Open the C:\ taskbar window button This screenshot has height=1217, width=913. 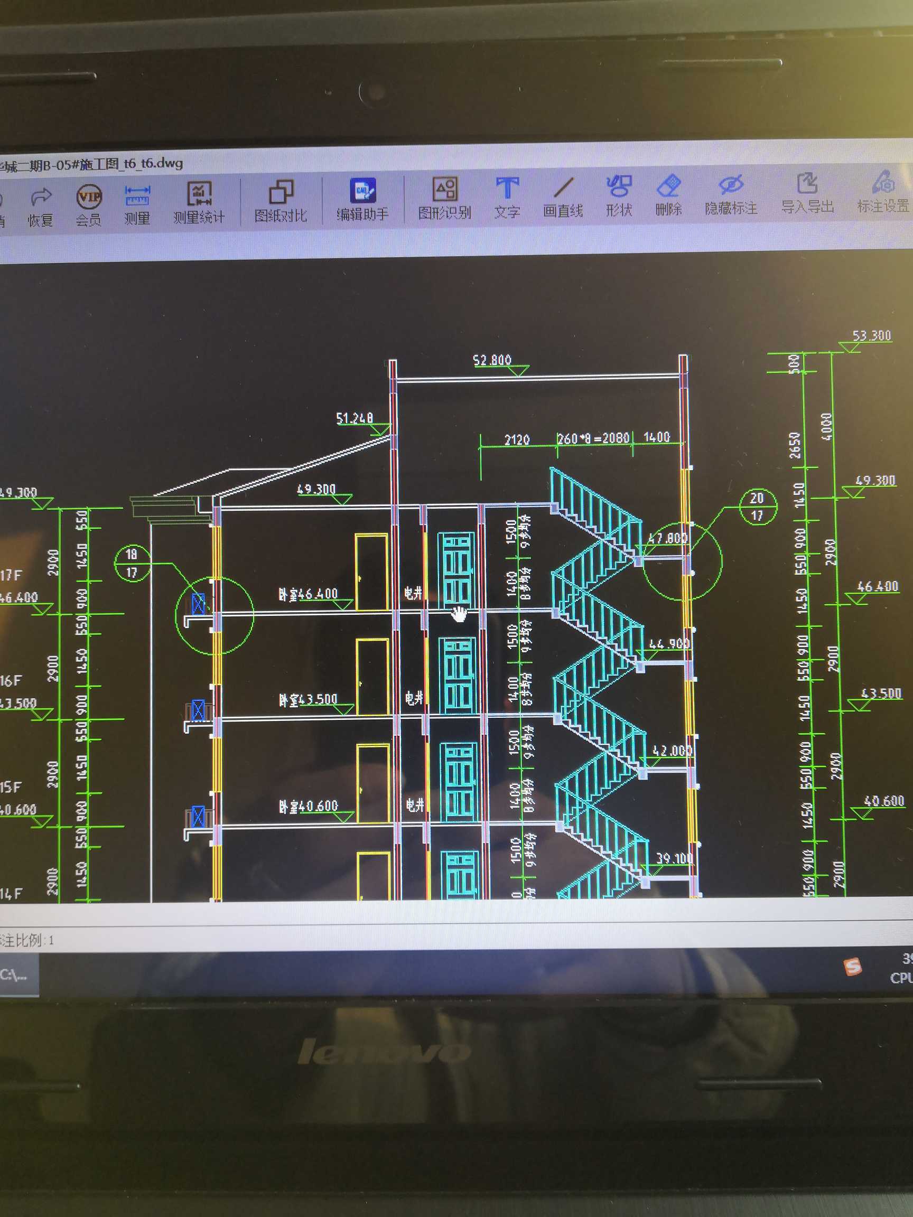click(x=18, y=975)
